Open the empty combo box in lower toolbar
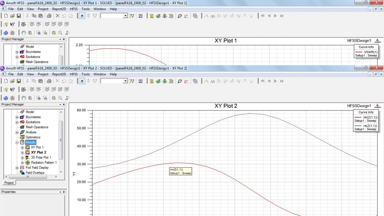Screen dimensions: 384x216 [x=125, y=81]
